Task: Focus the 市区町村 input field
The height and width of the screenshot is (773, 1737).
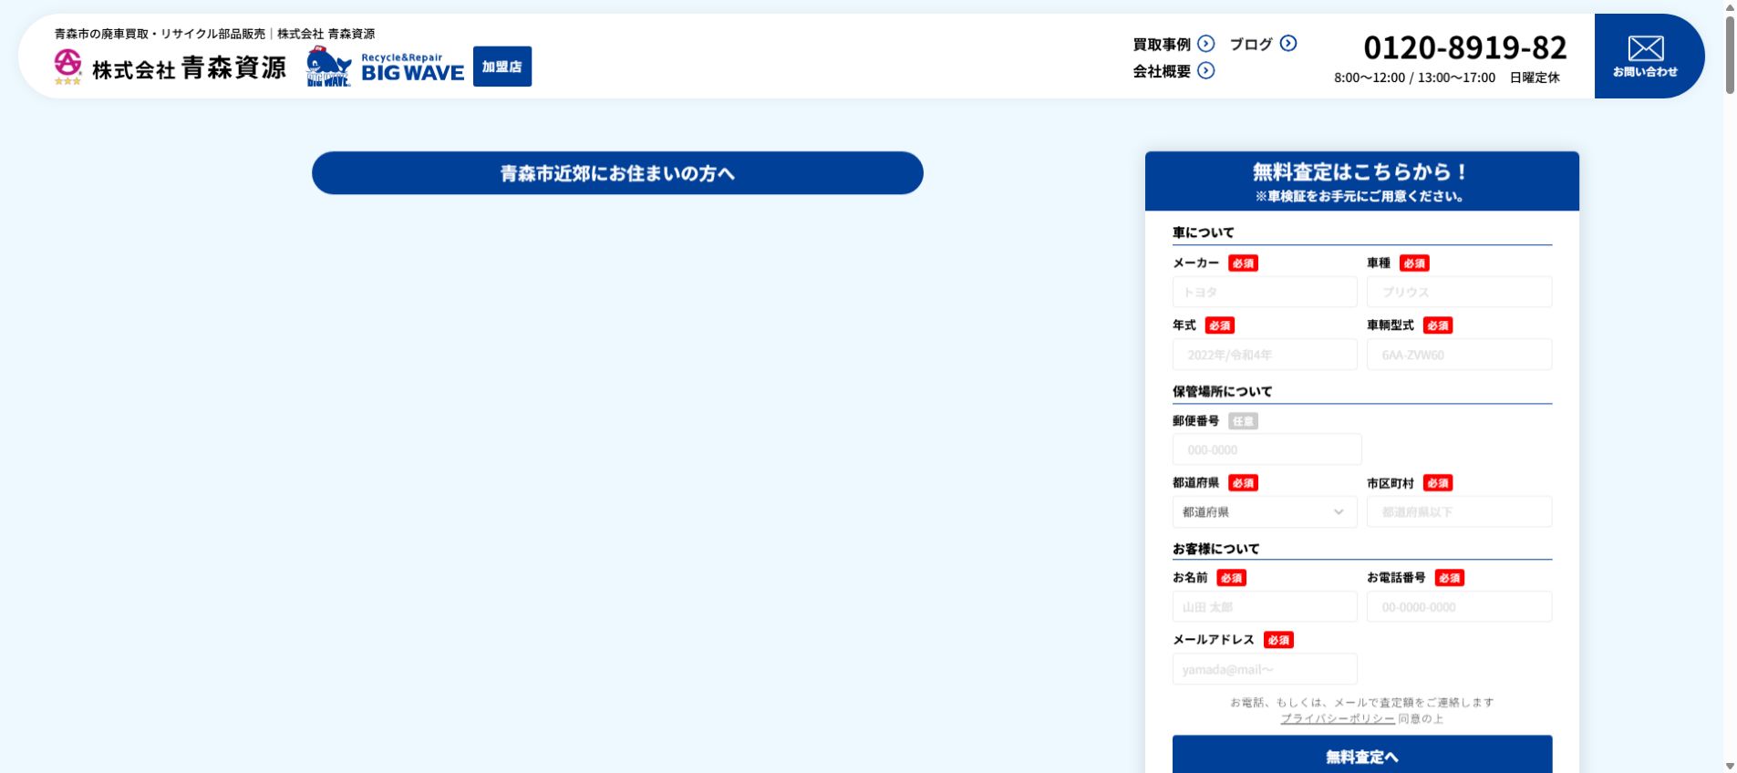Action: (1459, 511)
